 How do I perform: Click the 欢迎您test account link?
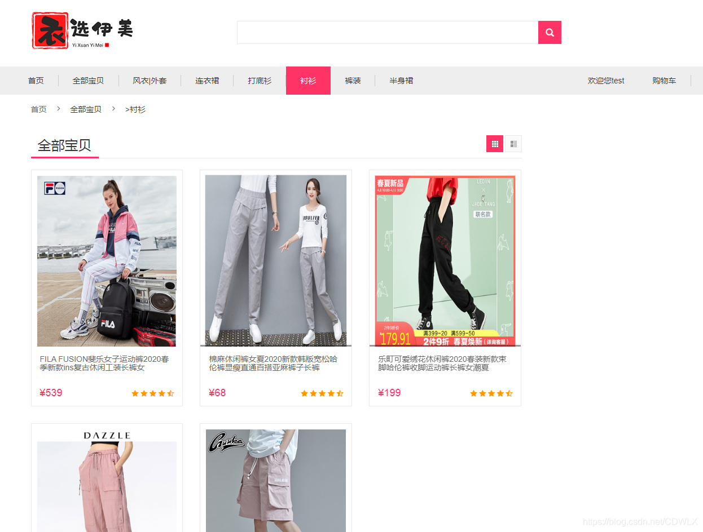[x=606, y=81]
